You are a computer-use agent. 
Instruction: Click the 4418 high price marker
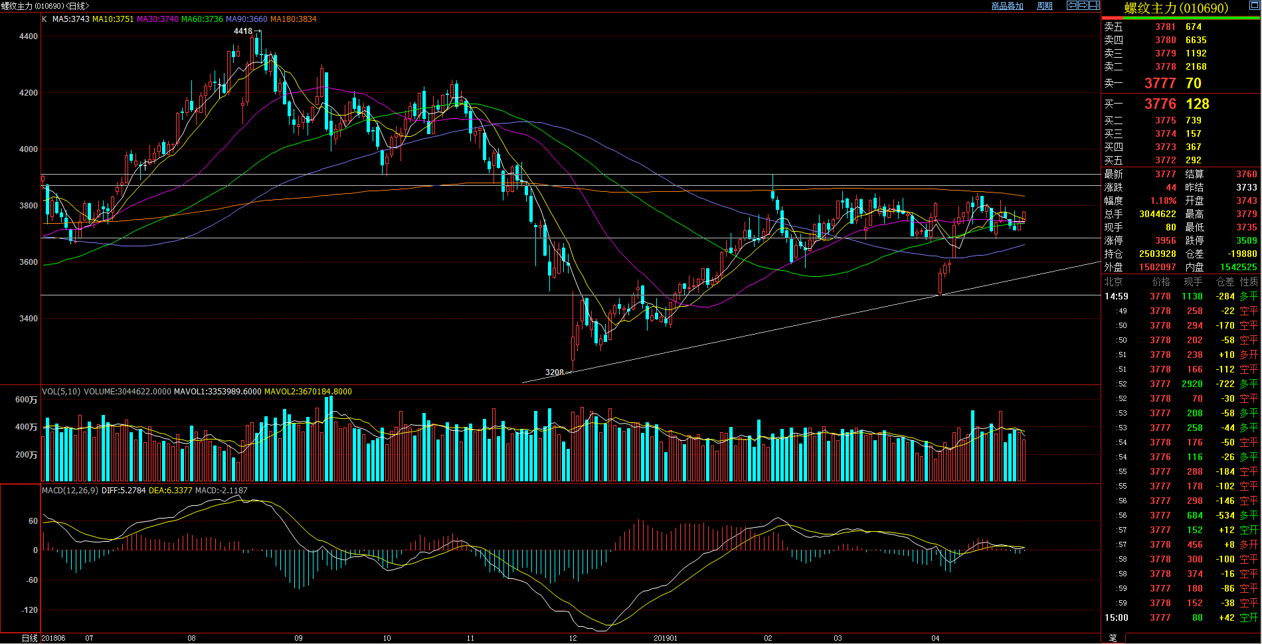(243, 31)
